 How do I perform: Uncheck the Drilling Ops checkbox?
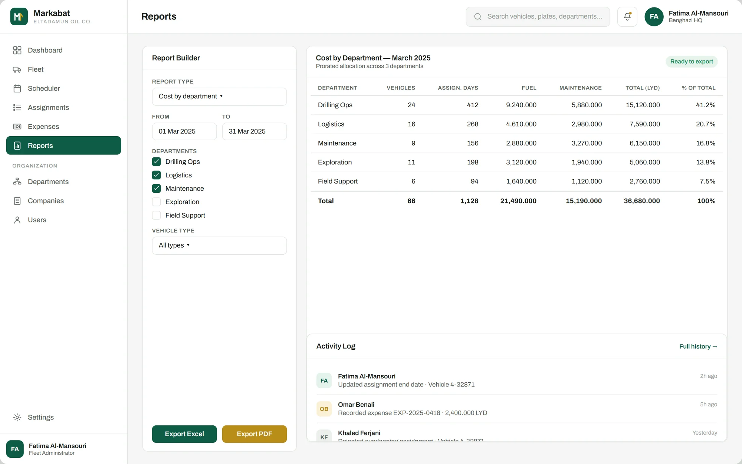(x=156, y=161)
